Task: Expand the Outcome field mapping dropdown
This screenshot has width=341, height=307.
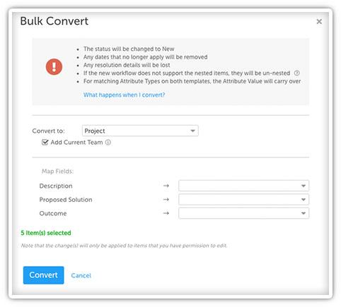Action: tap(243, 213)
